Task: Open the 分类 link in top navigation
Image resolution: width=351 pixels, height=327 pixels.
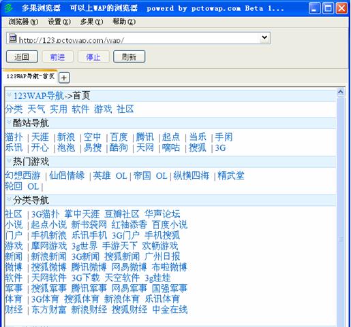Action: [14, 109]
